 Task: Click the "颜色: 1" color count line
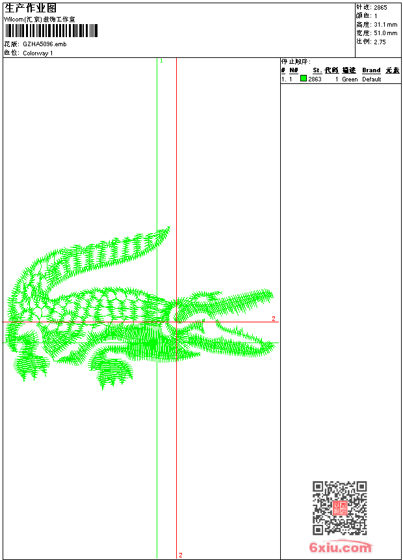[x=367, y=16]
